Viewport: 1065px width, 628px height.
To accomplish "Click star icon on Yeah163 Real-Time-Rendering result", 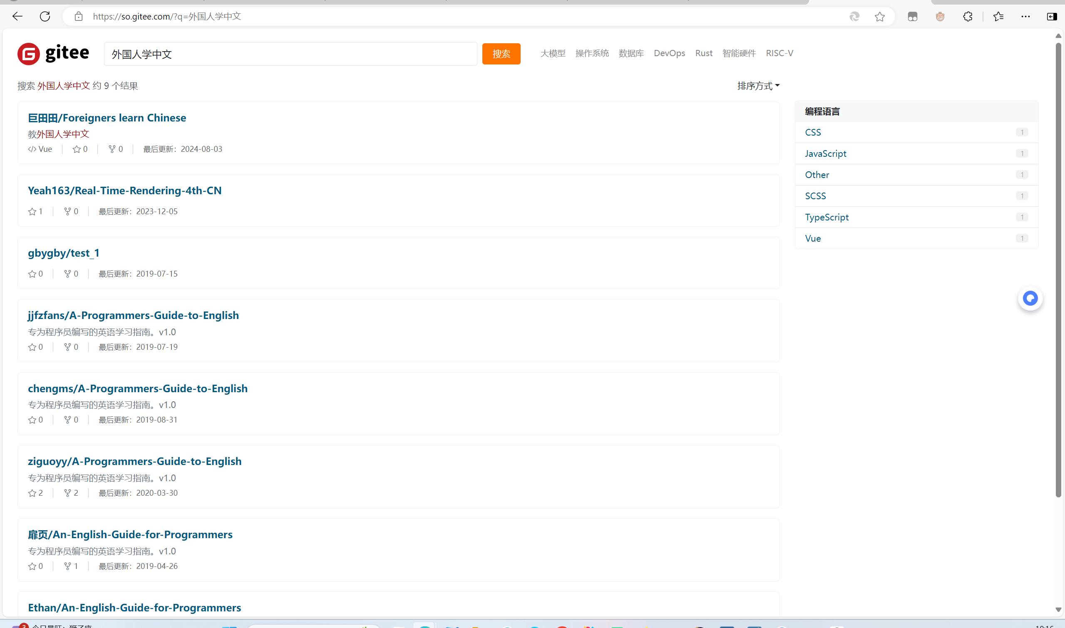I will (32, 212).
